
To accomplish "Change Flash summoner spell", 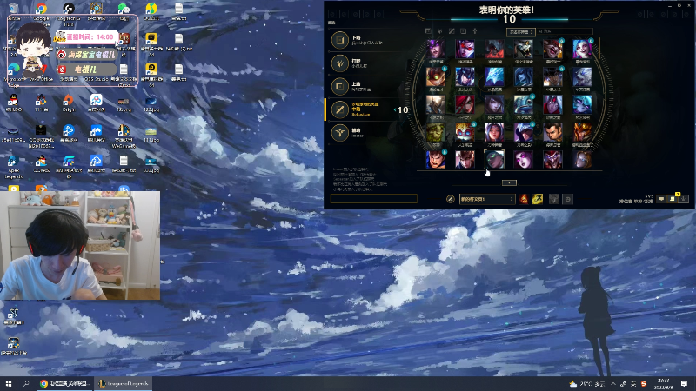I will point(538,199).
